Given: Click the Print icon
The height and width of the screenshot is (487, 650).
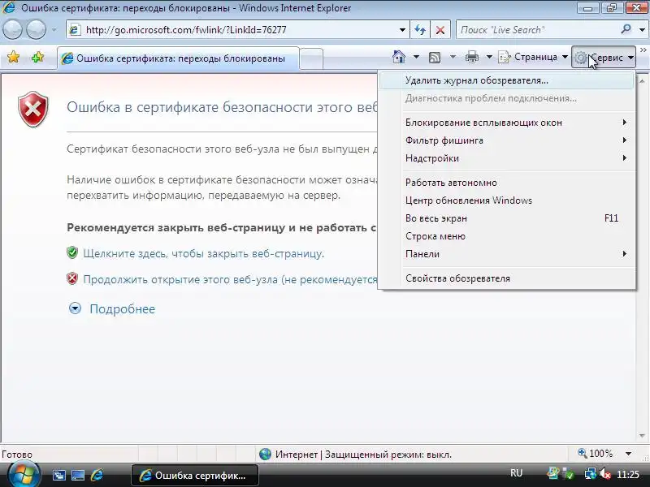Looking at the screenshot, I should (472, 57).
